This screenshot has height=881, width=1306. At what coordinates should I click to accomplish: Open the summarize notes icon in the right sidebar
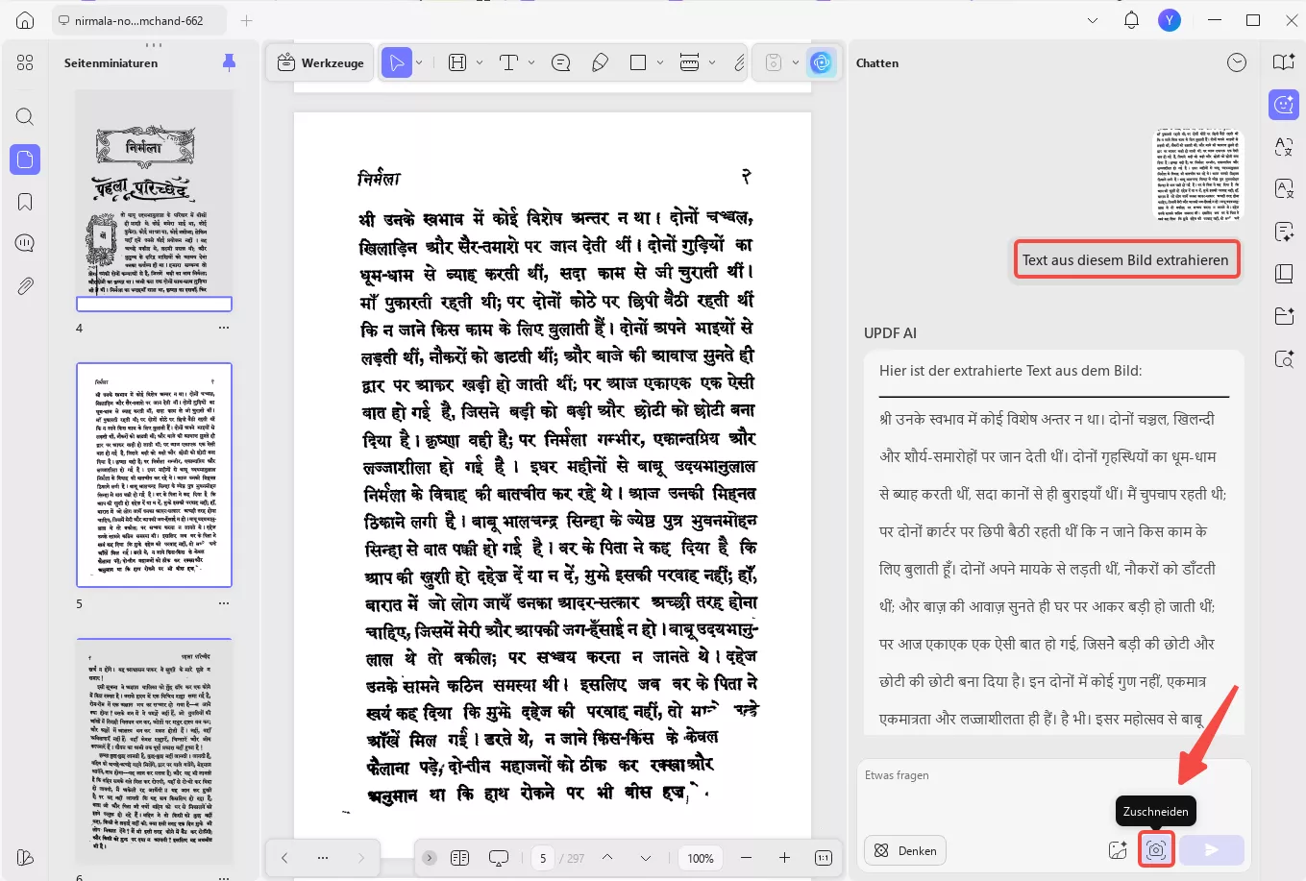click(1284, 232)
